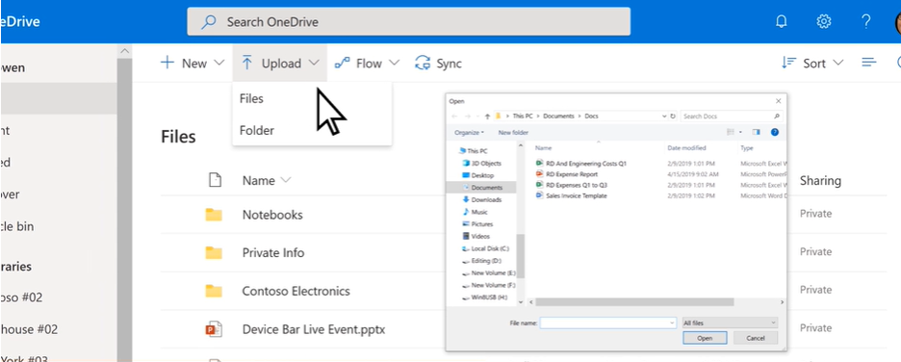Open the Sort dropdown
Screen dimensions: 901x362
(x=811, y=64)
